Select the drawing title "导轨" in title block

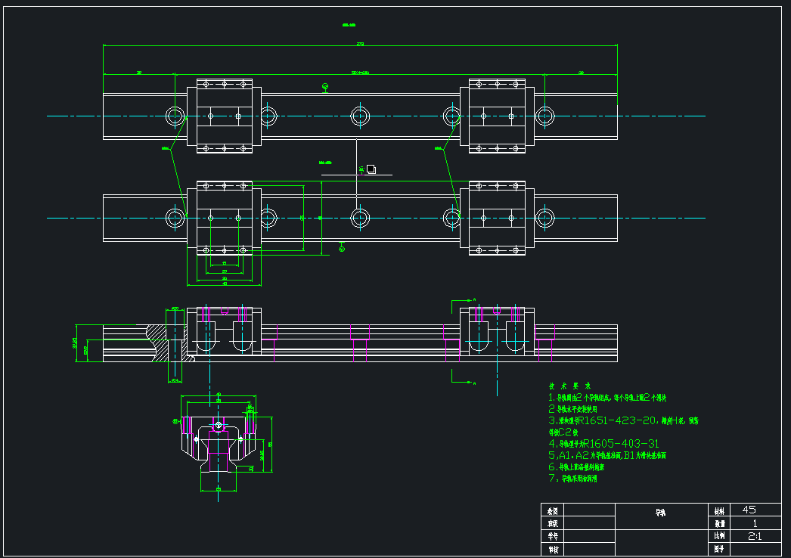click(660, 513)
